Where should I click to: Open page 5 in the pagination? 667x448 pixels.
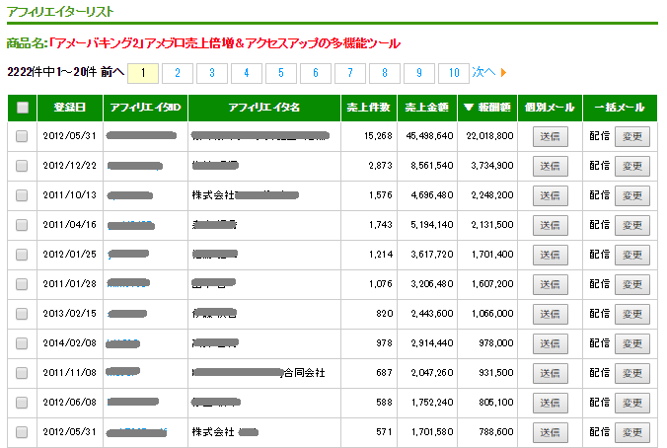pos(281,73)
